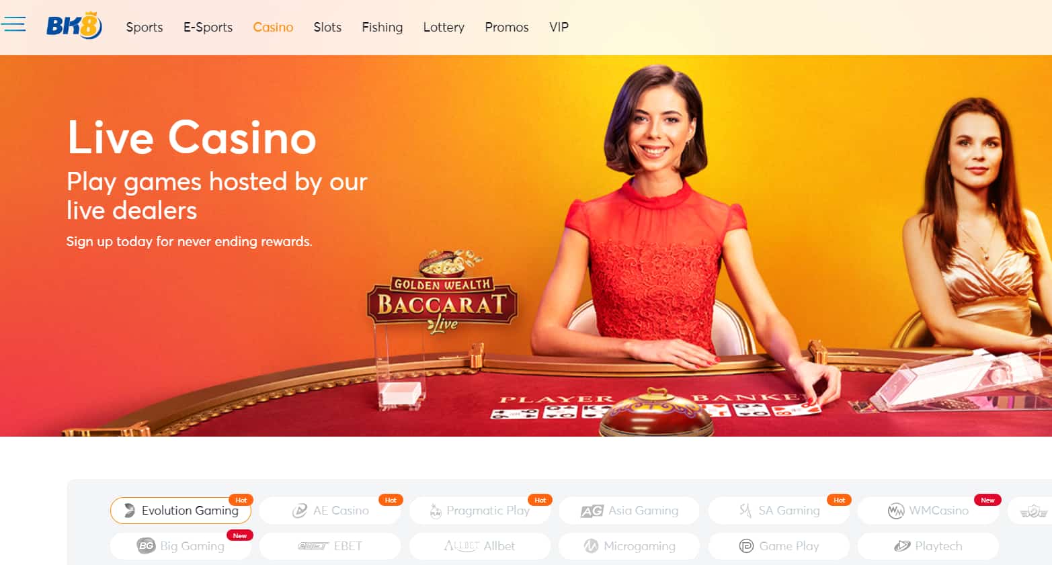Pick the Asia Gaming AG icon
1052x565 pixels.
(592, 511)
